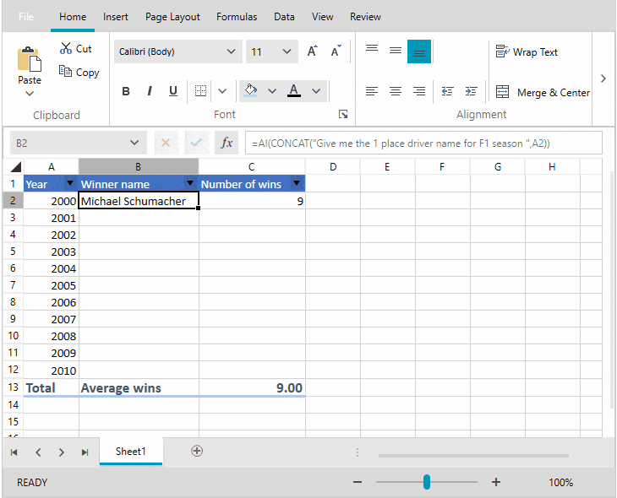Screen dimensions: 617x498
Task: Click the Copy icon
Action: coord(65,71)
